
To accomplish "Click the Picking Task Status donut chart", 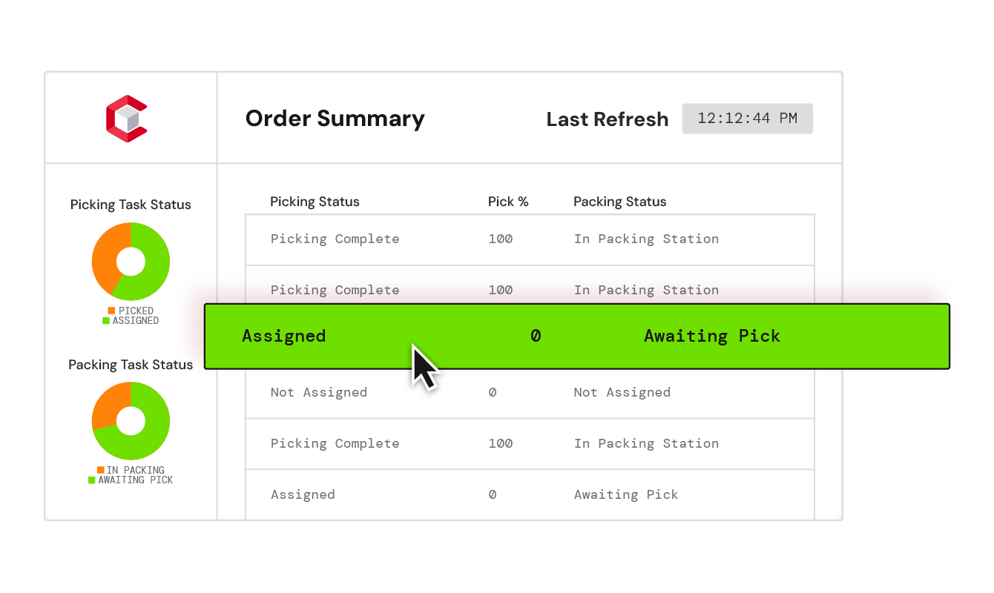I will tap(131, 262).
